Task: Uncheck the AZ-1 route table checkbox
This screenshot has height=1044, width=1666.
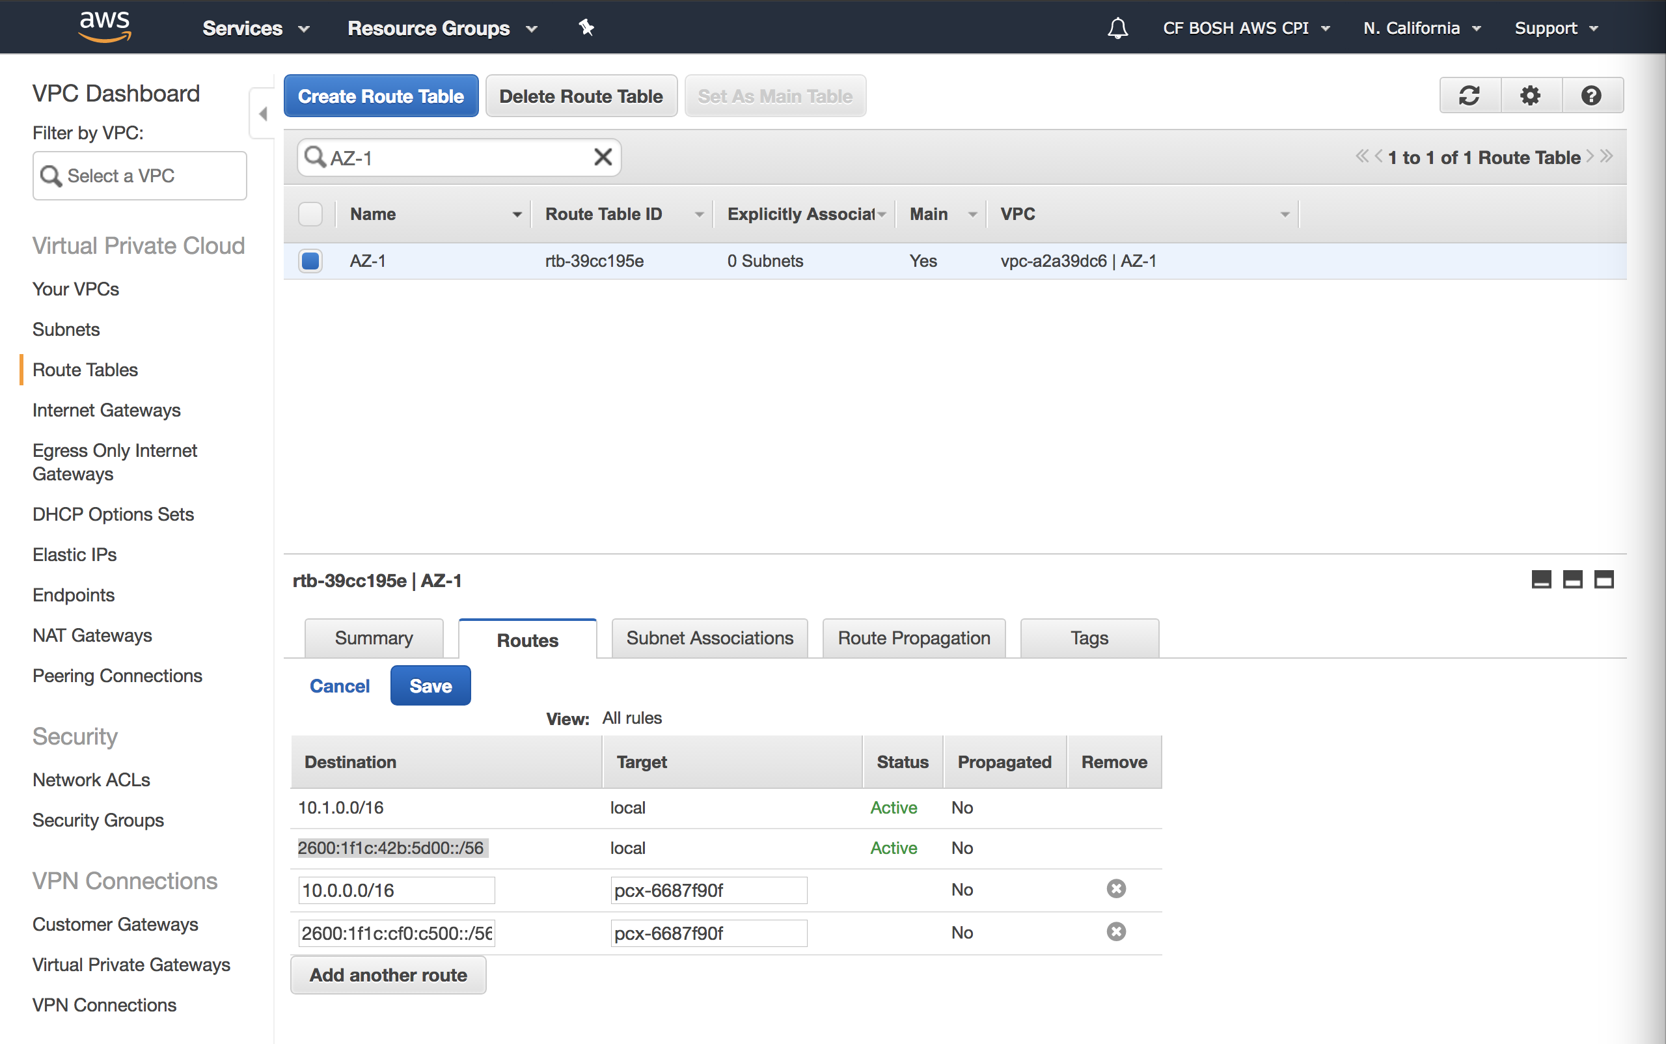Action: pos(310,261)
